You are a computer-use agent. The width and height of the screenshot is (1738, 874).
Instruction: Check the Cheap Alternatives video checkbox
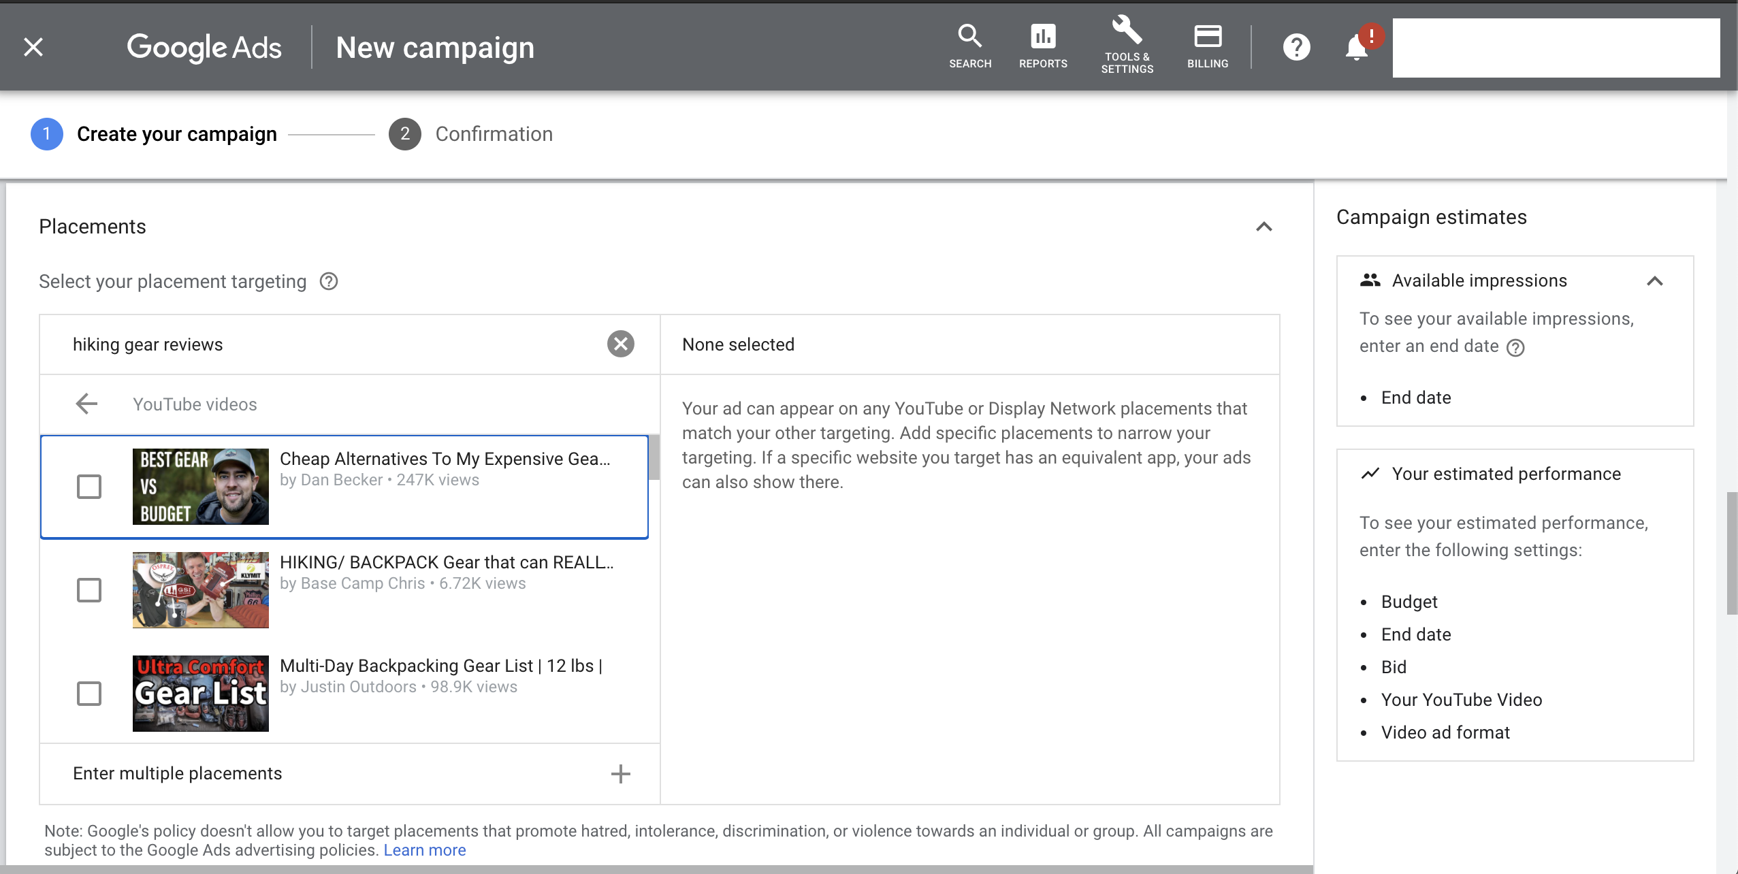[89, 487]
